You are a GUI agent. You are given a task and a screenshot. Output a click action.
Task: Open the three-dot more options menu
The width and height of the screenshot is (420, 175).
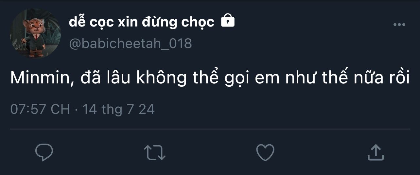point(399,25)
